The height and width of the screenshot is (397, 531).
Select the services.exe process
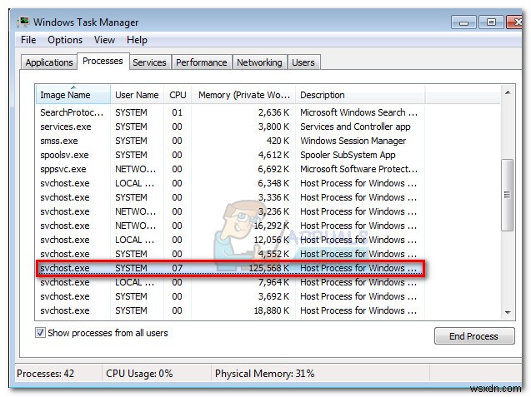(230, 127)
